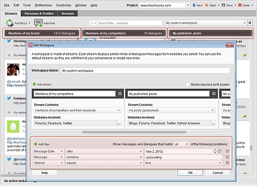Click Mentions of my brand stream header

click(x=42, y=33)
